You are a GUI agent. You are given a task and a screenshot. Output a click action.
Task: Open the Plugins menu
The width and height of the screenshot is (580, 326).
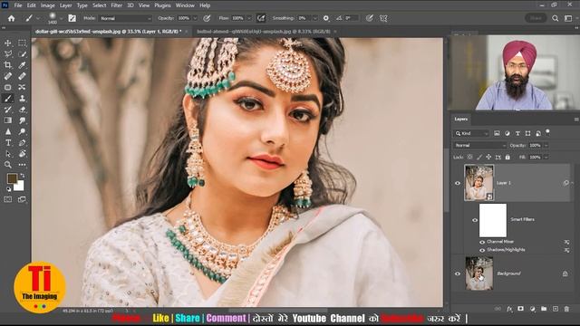click(x=163, y=5)
